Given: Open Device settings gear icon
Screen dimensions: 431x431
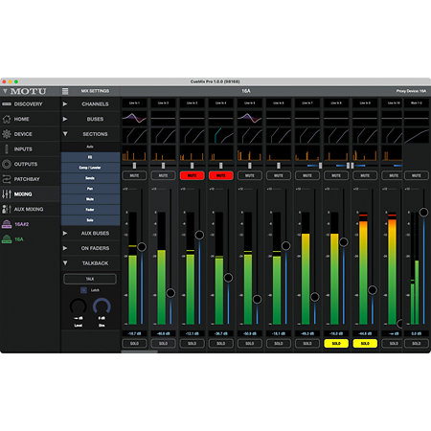Looking at the screenshot, I should pyautogui.click(x=7, y=134).
